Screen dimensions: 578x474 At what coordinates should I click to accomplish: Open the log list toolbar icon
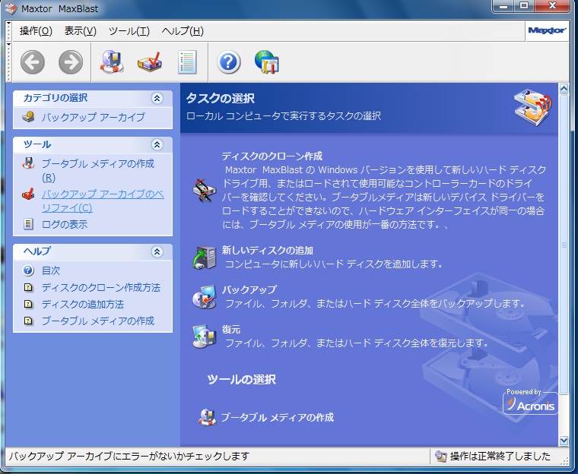187,62
